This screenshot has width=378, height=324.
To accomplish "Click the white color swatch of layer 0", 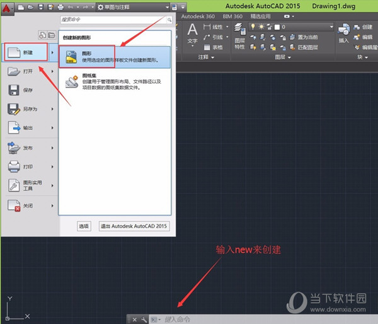I will [x=277, y=27].
